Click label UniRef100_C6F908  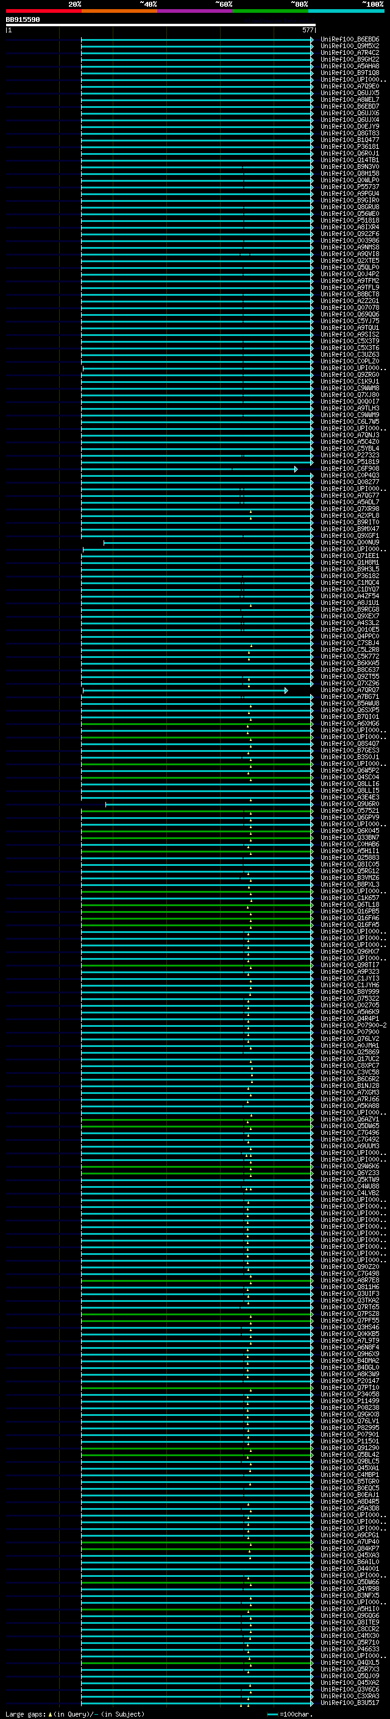pos(350,468)
